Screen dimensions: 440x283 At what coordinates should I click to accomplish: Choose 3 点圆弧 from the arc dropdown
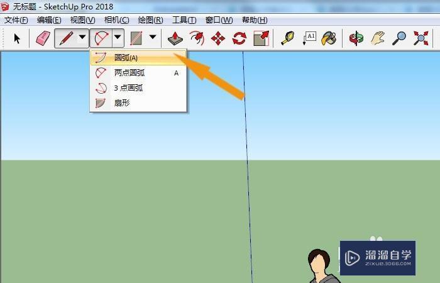(x=138, y=88)
